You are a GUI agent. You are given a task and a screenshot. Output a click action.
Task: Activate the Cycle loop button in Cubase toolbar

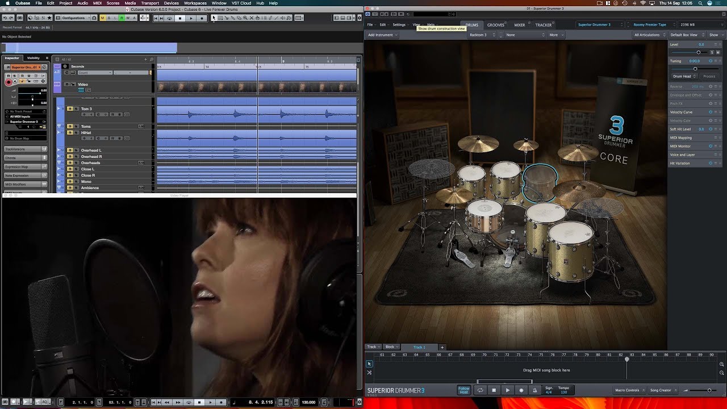coord(169,18)
